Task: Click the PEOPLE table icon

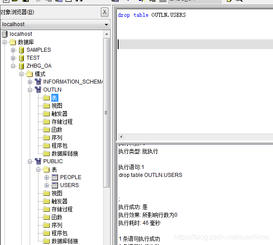Action: pos(55,177)
